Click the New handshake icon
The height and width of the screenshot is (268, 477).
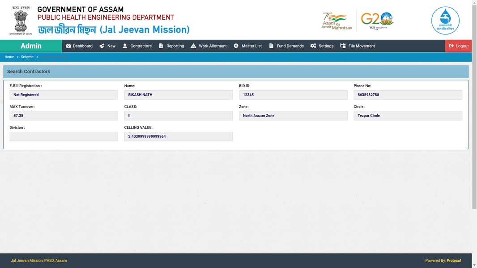102,46
